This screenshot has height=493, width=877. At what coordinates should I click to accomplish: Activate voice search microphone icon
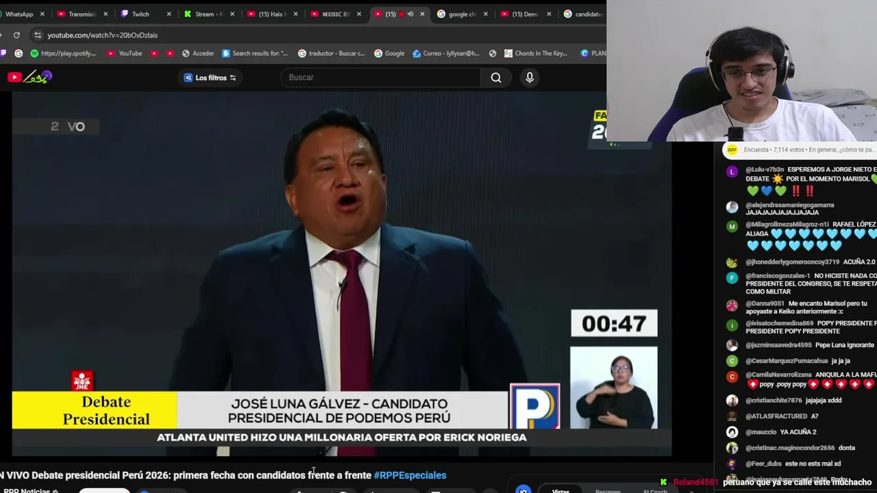point(530,77)
